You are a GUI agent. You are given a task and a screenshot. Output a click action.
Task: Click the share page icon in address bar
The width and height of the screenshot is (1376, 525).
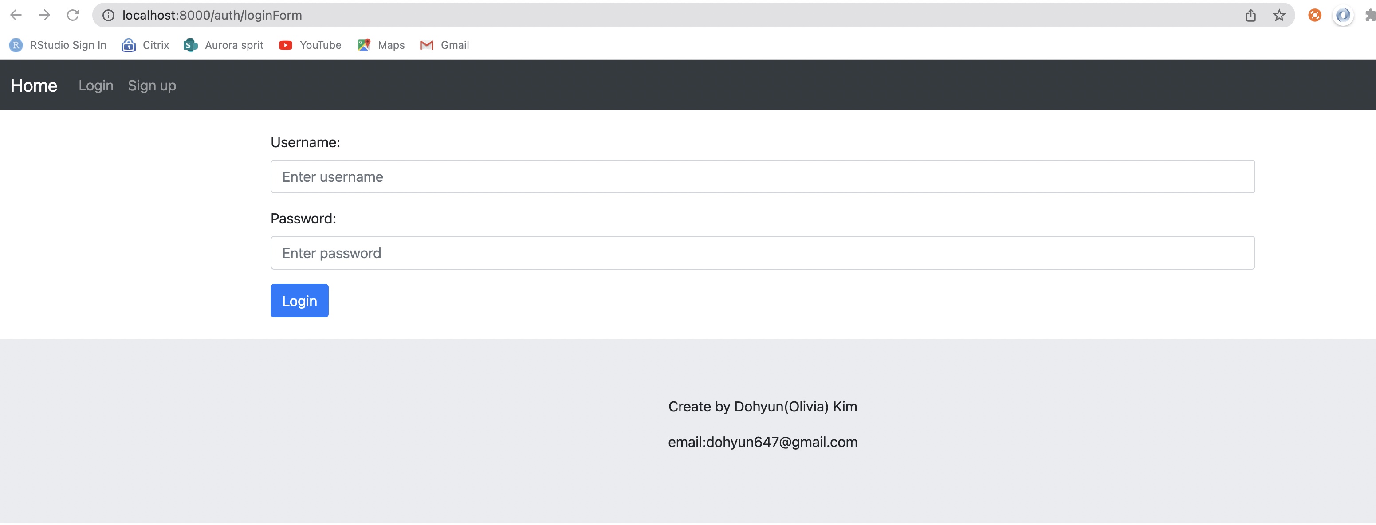tap(1250, 16)
